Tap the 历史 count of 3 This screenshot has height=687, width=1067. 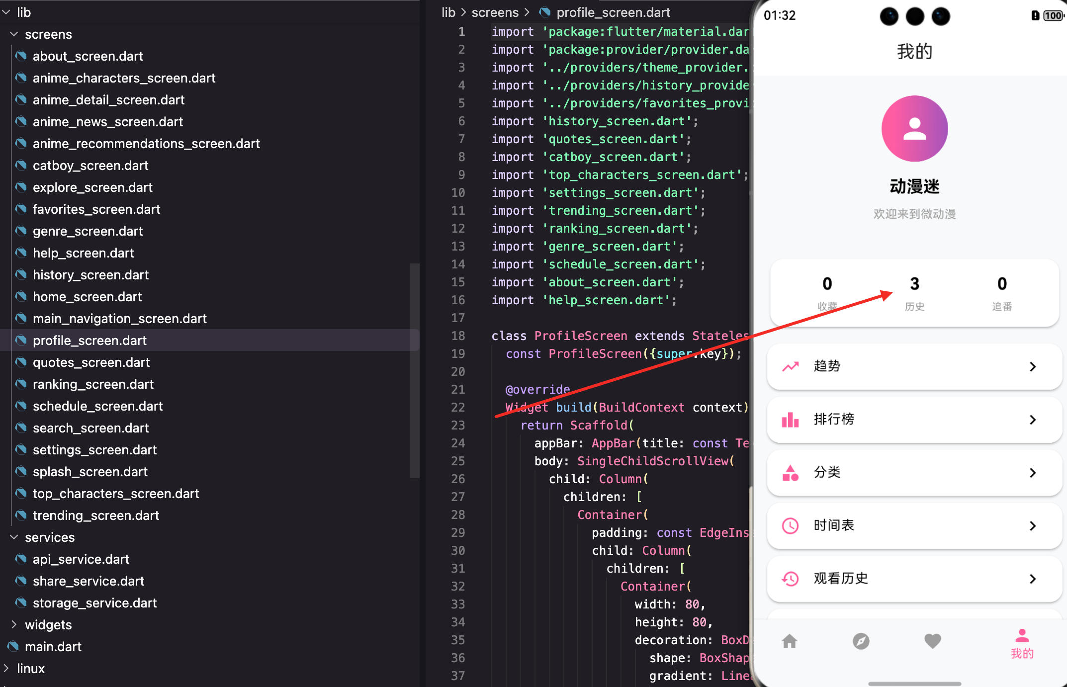pos(914,284)
